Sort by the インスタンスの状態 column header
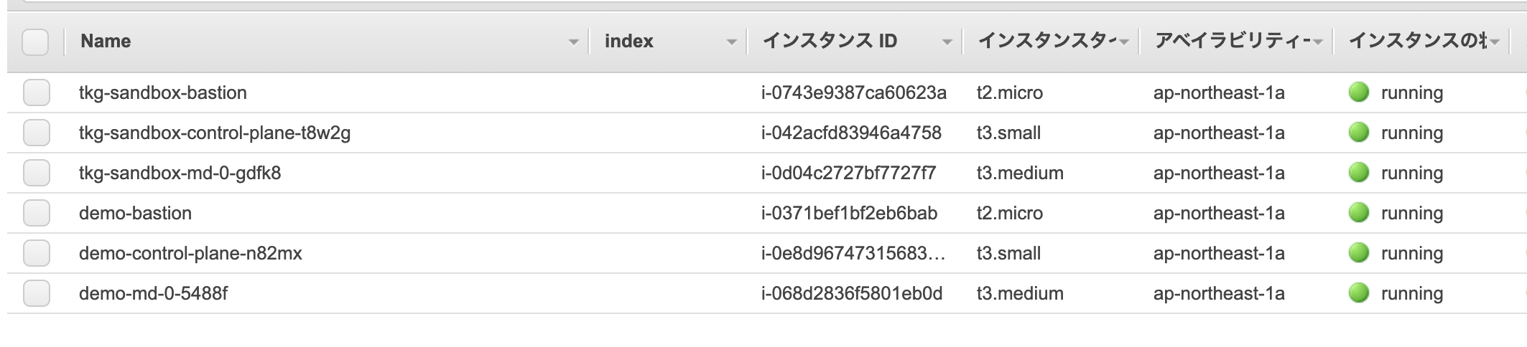This screenshot has height=347, width=1527. click(x=1417, y=41)
